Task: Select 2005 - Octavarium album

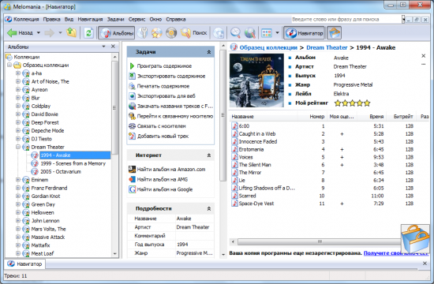Action: click(x=61, y=172)
